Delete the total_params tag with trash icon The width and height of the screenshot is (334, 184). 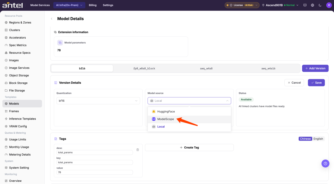(138, 150)
